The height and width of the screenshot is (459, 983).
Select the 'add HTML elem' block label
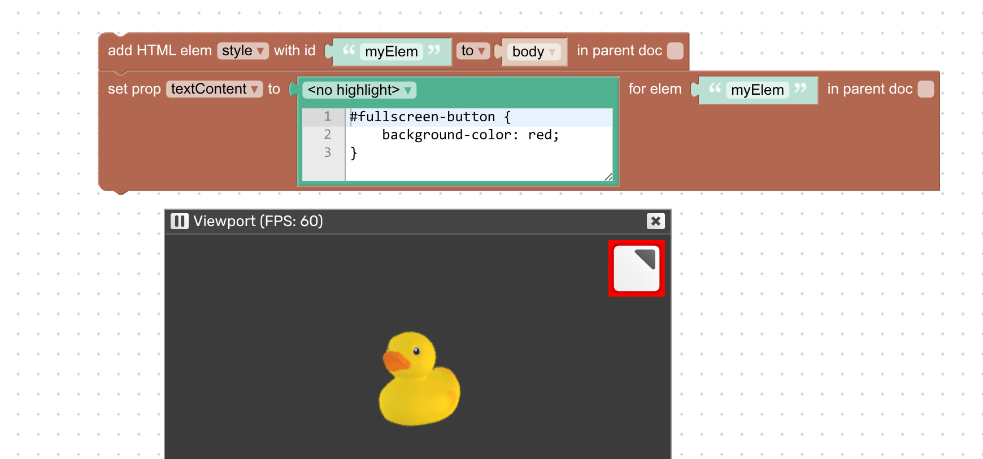coord(159,51)
